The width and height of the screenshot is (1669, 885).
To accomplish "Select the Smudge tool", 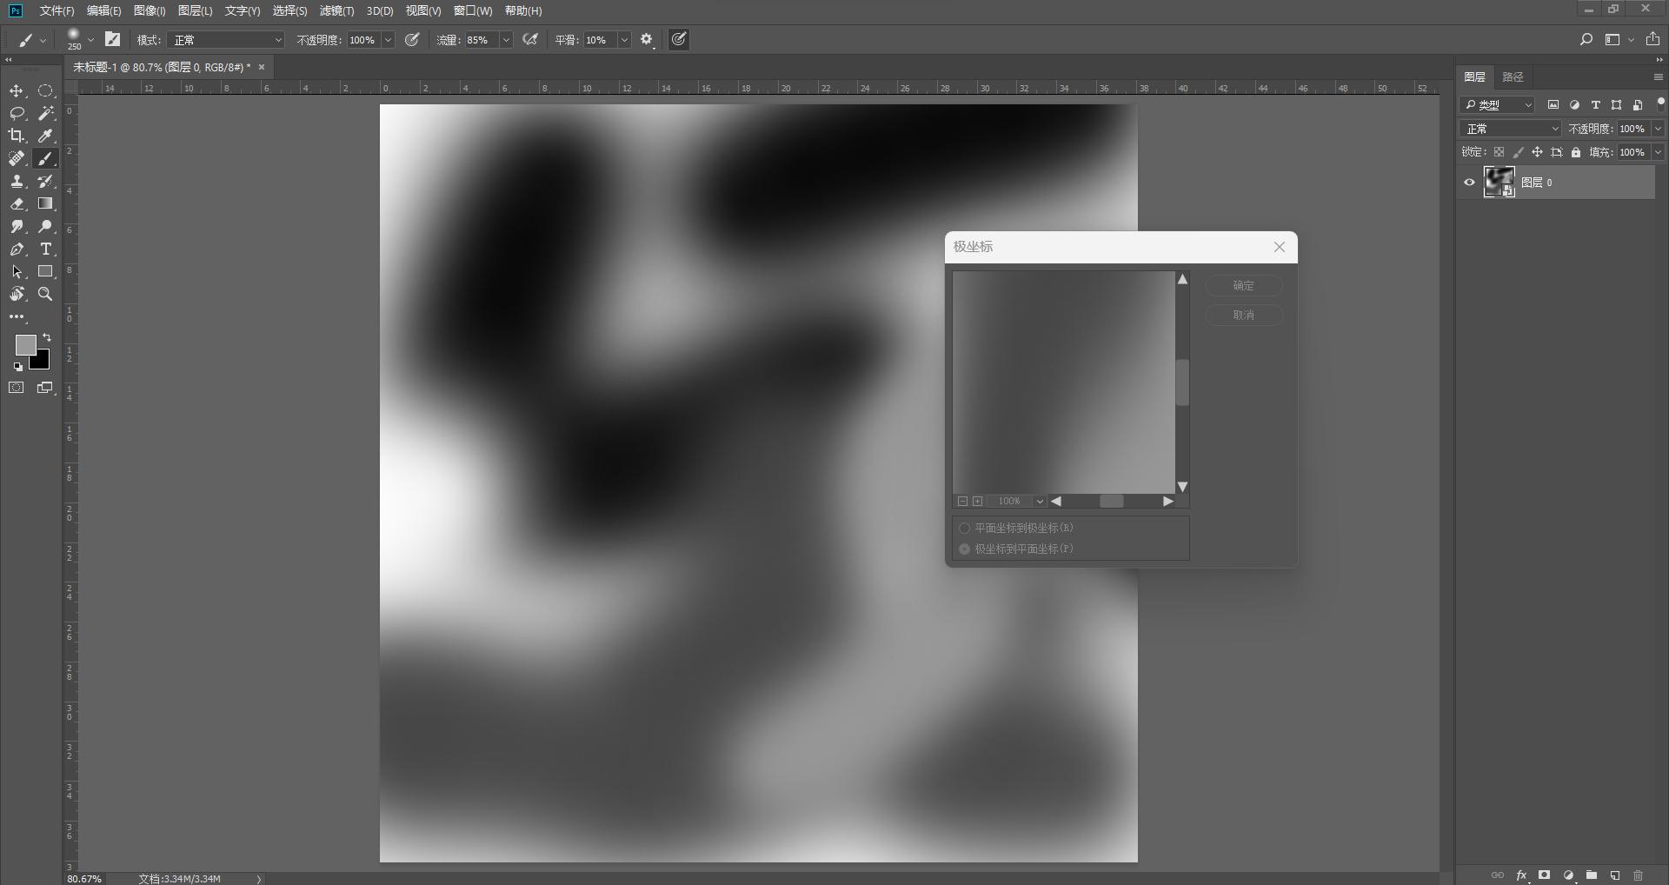I will [x=17, y=226].
